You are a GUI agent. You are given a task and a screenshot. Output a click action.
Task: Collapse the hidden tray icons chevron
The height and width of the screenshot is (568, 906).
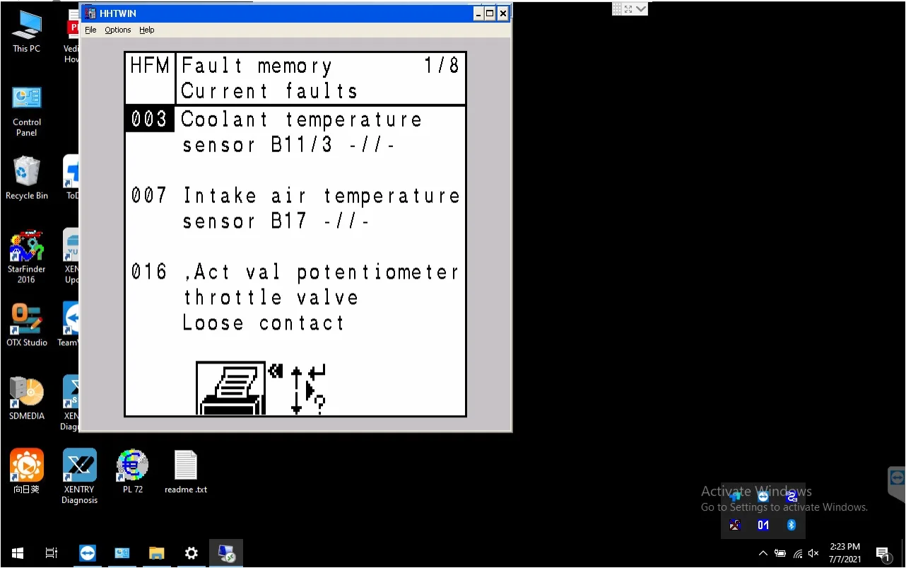click(763, 553)
